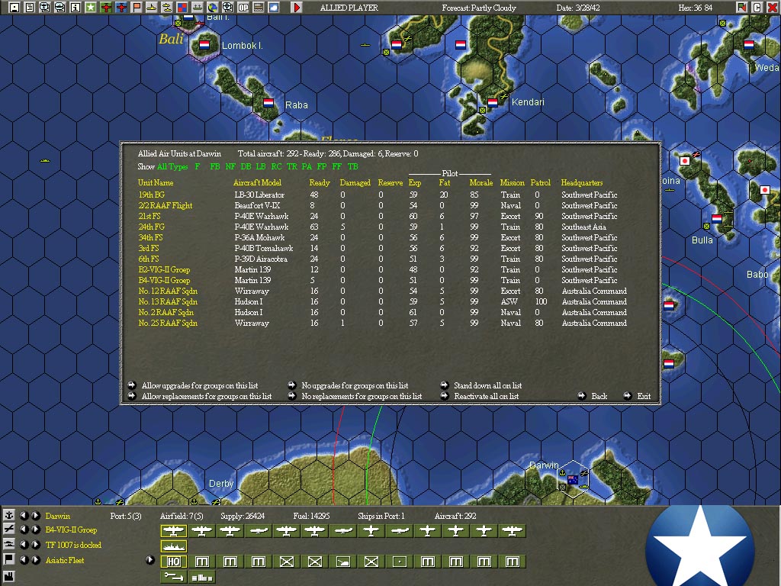Click the Lombok I. base flag on map
Viewport: 781px width, 586px height.
coord(204,45)
